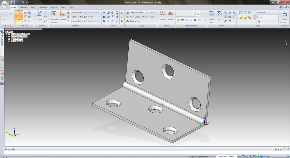
Task: Expand the Coordinate Systems tree node
Action: coord(7,34)
